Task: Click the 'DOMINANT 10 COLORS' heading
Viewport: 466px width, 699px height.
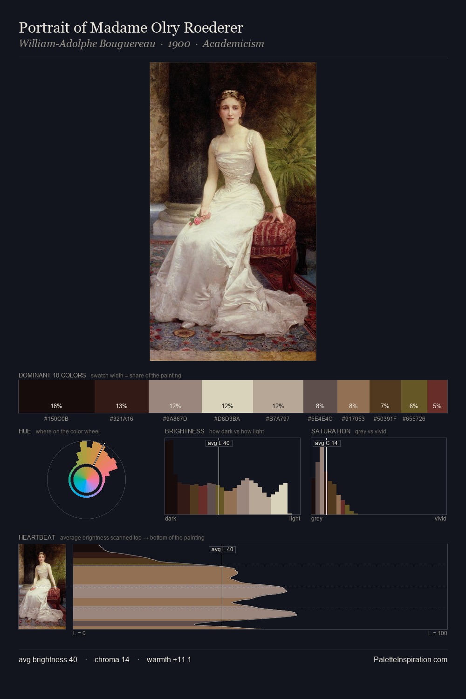Action: [x=52, y=375]
